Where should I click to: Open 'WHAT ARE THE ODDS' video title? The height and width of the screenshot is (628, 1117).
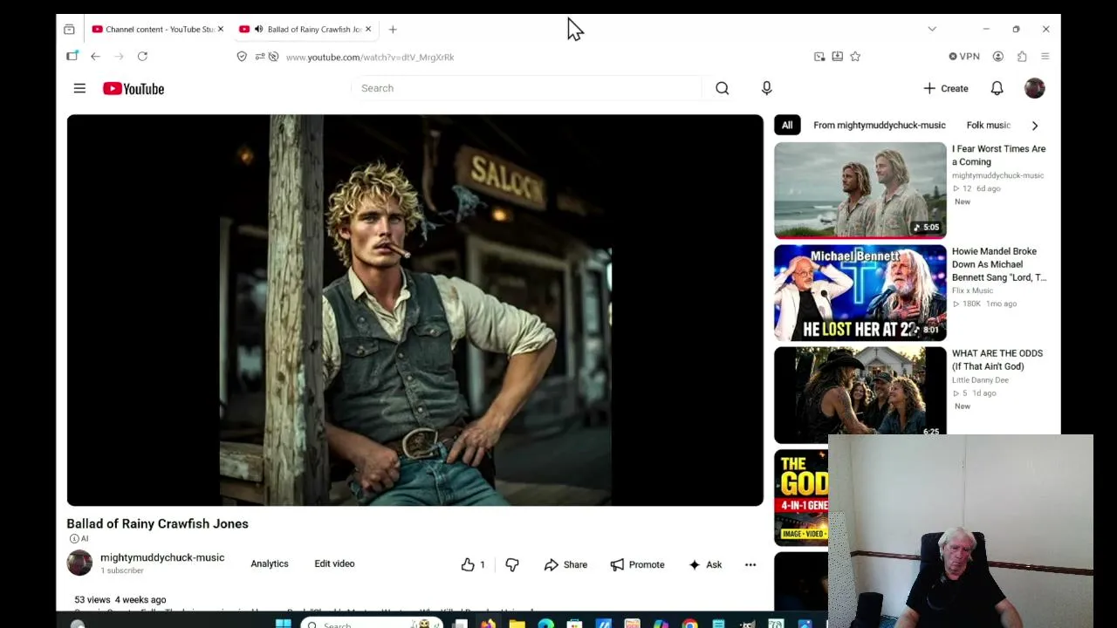997,360
